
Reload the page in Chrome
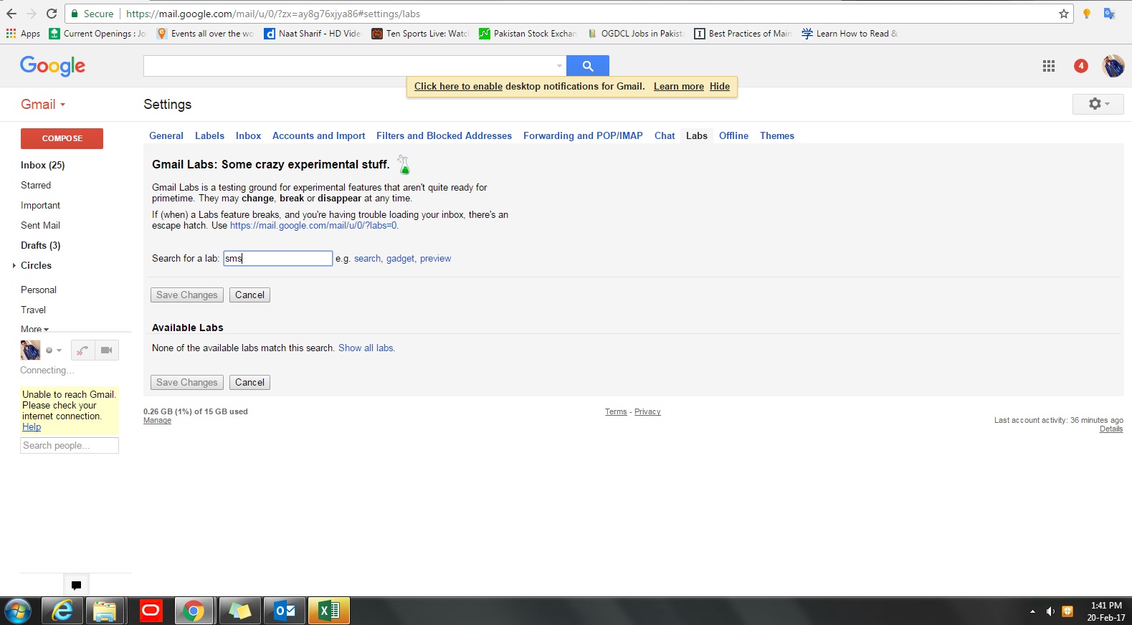pos(52,14)
